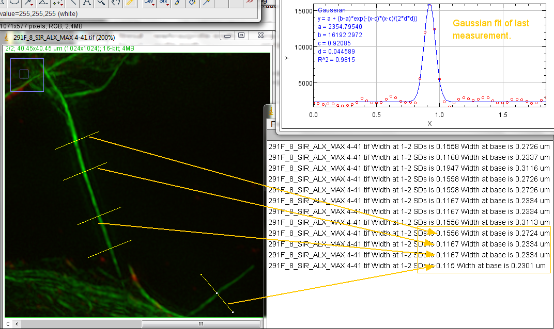
Task: Open the File menu in the log window
Action: click(x=272, y=124)
